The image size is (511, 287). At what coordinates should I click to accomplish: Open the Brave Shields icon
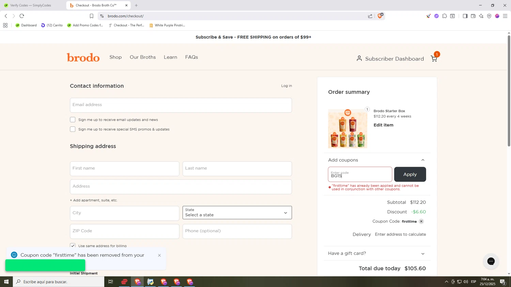380,16
